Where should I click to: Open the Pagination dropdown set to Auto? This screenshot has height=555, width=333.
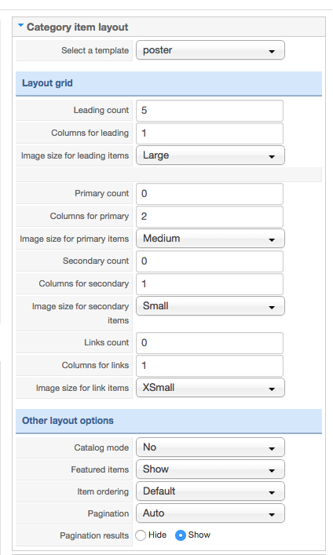(x=210, y=513)
